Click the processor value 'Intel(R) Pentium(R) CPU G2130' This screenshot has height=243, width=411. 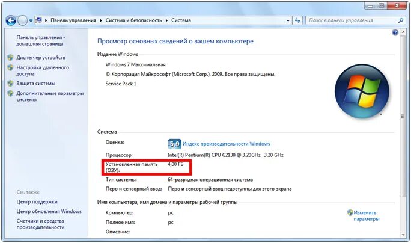225,155
